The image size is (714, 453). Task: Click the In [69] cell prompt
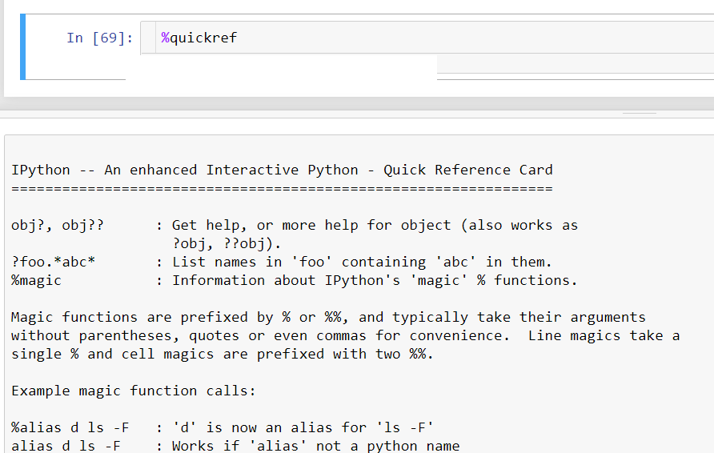click(x=100, y=38)
